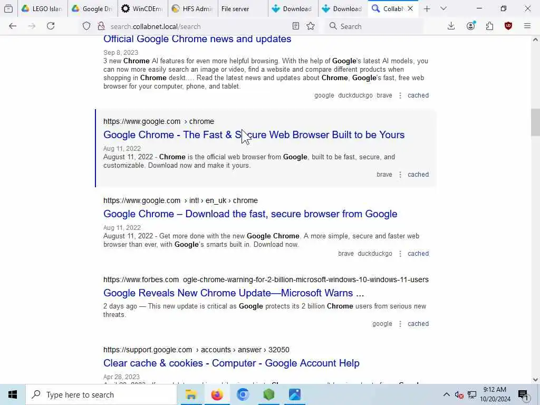The height and width of the screenshot is (405, 540).
Task: Click Windows taskbar search box
Action: pyautogui.click(x=101, y=394)
